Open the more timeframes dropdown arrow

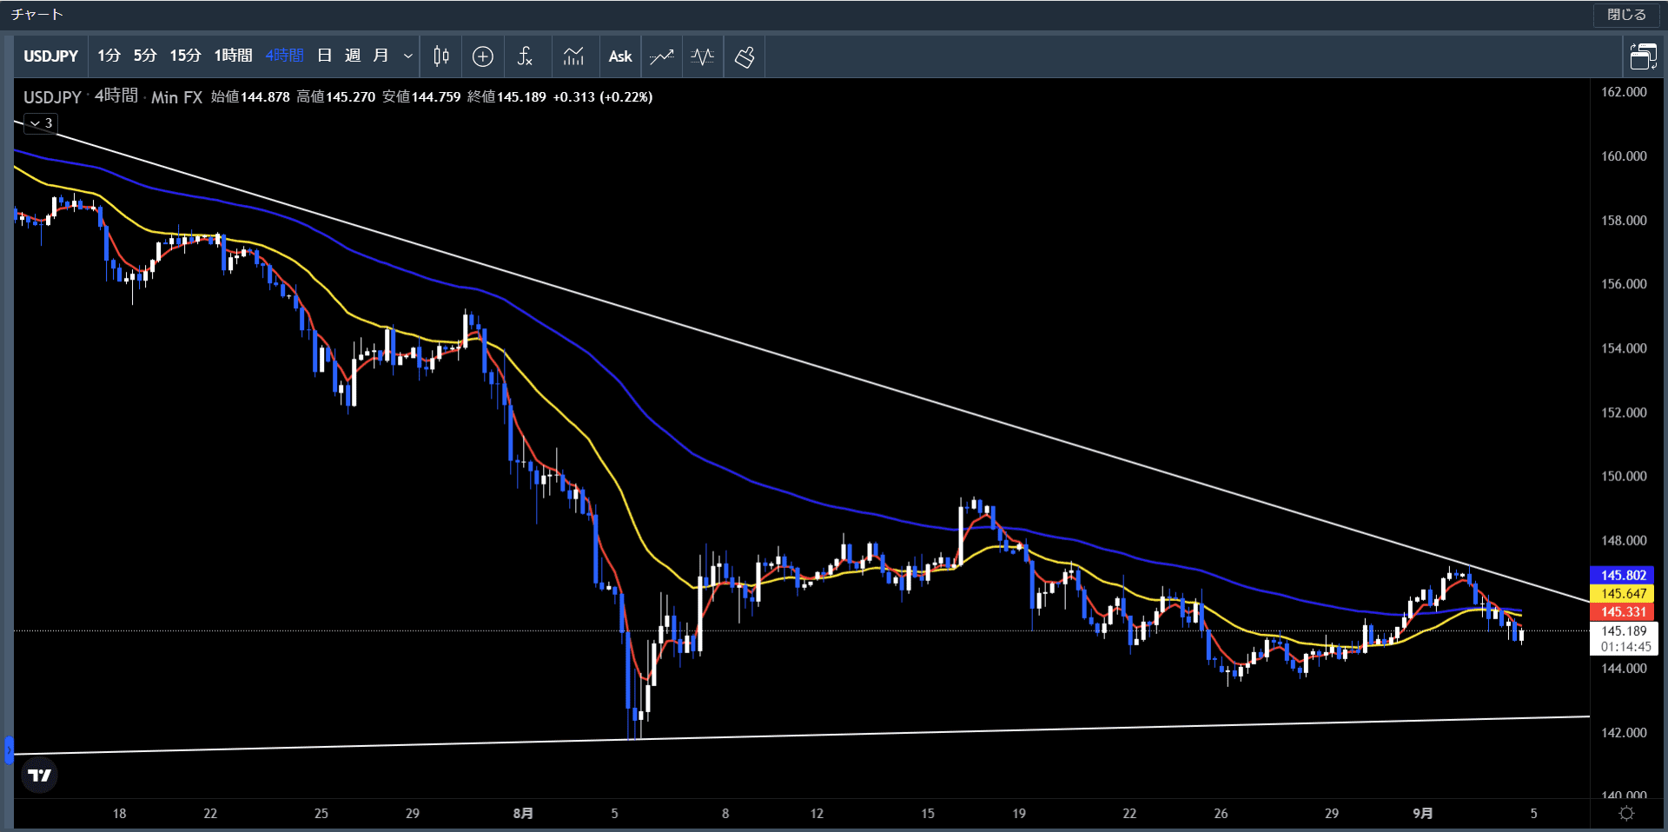tap(407, 56)
